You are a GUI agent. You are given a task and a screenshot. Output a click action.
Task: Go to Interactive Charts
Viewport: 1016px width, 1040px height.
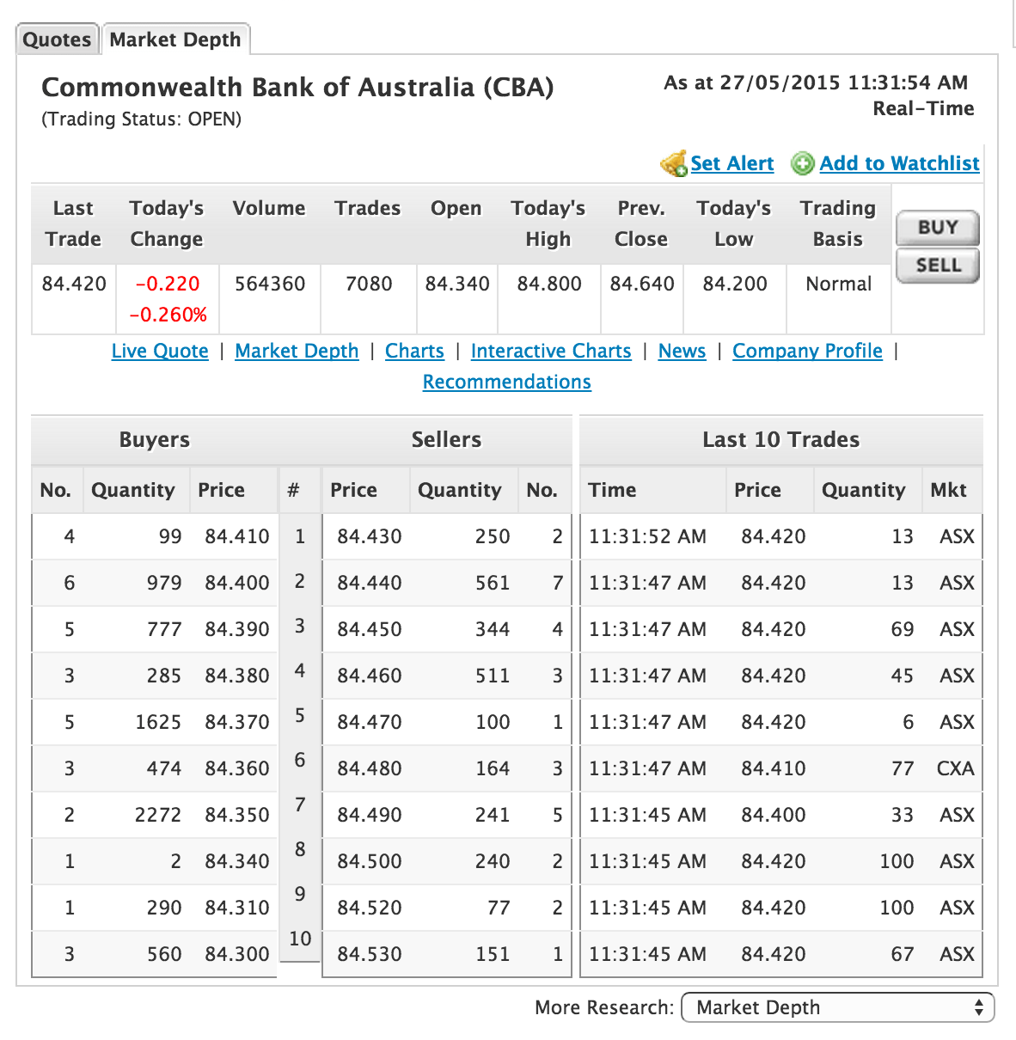(551, 351)
